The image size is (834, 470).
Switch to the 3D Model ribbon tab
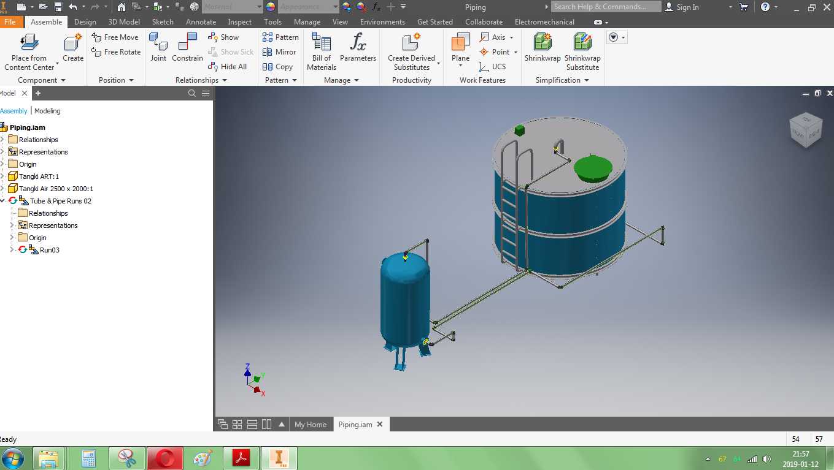124,22
